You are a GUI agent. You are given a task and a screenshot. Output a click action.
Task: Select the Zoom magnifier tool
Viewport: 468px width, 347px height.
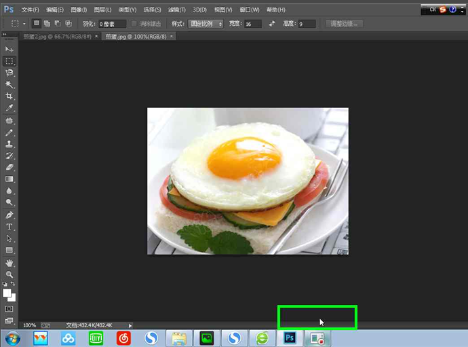(x=9, y=274)
